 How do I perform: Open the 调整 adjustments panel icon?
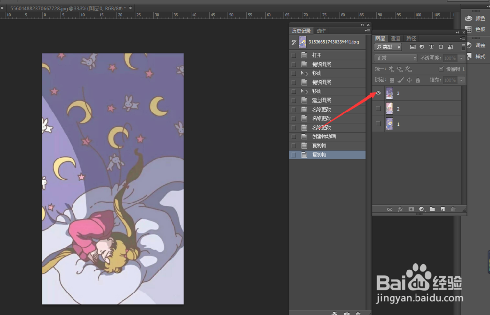(469, 45)
